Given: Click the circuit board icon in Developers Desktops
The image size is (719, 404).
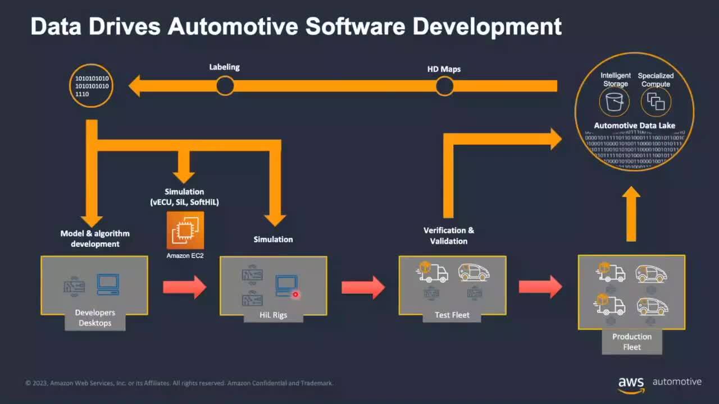Looking at the screenshot, I should click(x=74, y=285).
